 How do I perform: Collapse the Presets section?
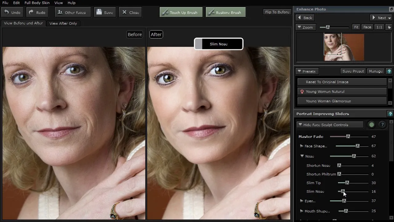[x=299, y=71]
